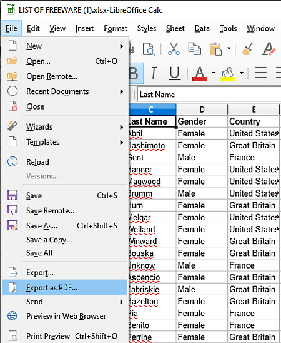Click France cell in Gent row
This screenshot has width=281, height=343.
click(x=254, y=158)
